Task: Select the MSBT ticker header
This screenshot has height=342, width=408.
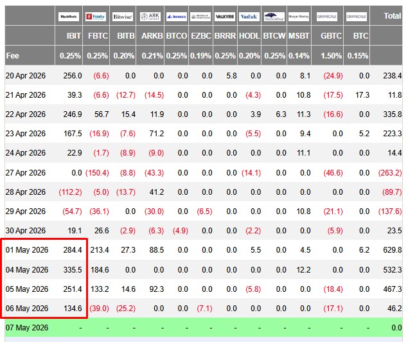Action: 299,35
